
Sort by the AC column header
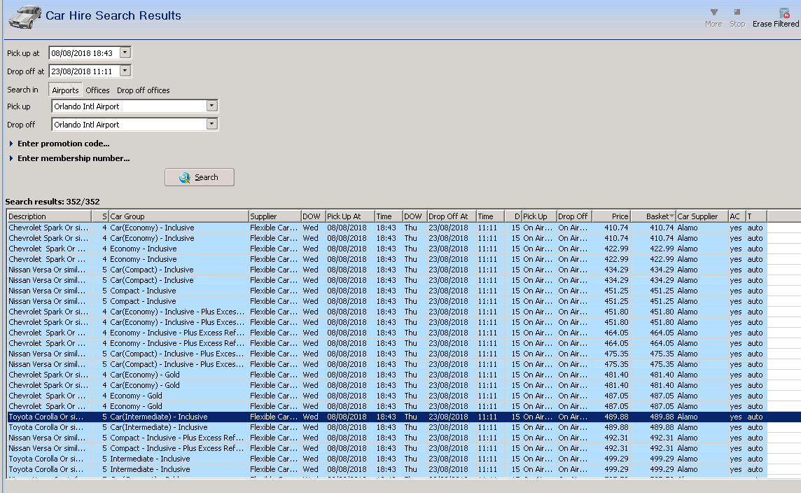click(737, 216)
